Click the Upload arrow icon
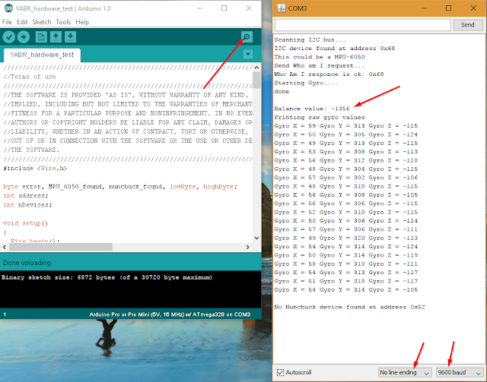Image resolution: width=487 pixels, height=382 pixels. (24, 37)
